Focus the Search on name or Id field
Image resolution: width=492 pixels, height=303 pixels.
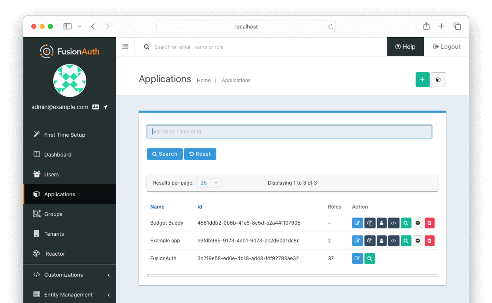(x=289, y=132)
